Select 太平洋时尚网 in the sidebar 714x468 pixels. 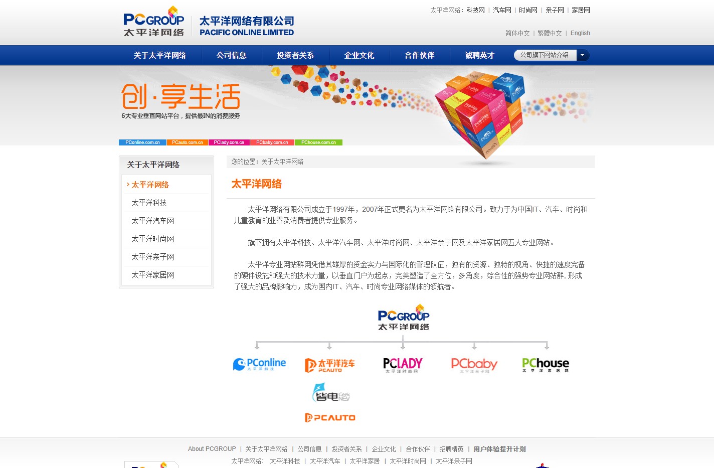[x=152, y=239]
